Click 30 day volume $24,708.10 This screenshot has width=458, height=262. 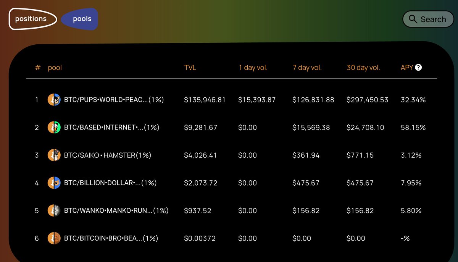[x=365, y=128]
